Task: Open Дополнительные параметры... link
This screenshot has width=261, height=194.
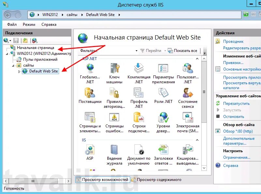Action: point(239,141)
